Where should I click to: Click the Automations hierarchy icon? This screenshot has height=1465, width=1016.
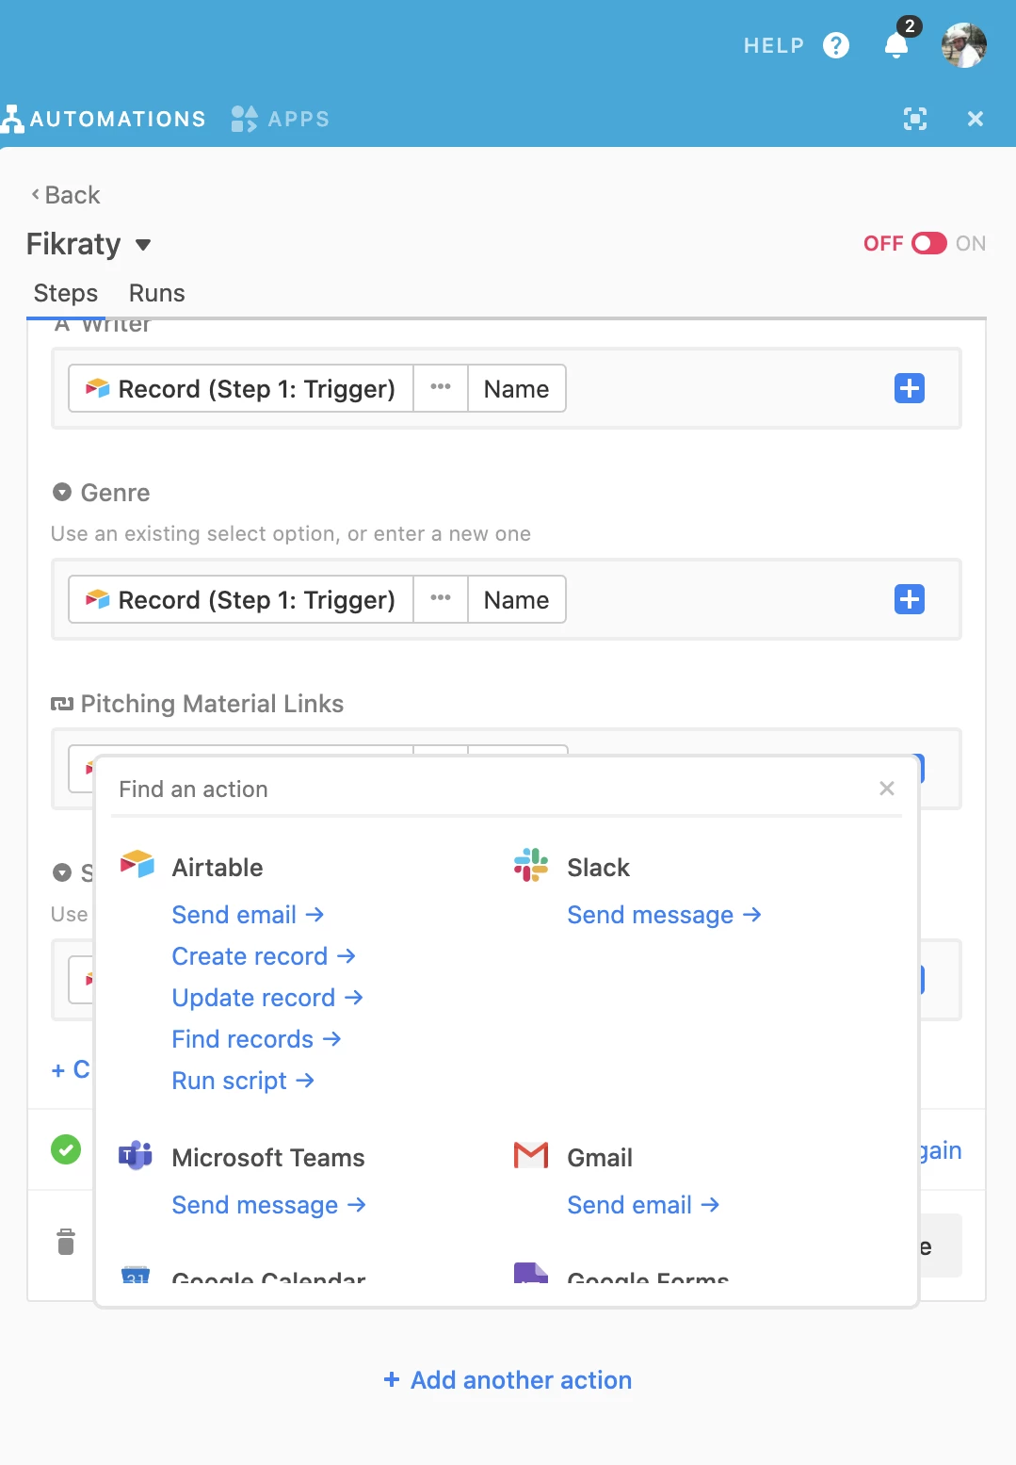pyautogui.click(x=12, y=119)
